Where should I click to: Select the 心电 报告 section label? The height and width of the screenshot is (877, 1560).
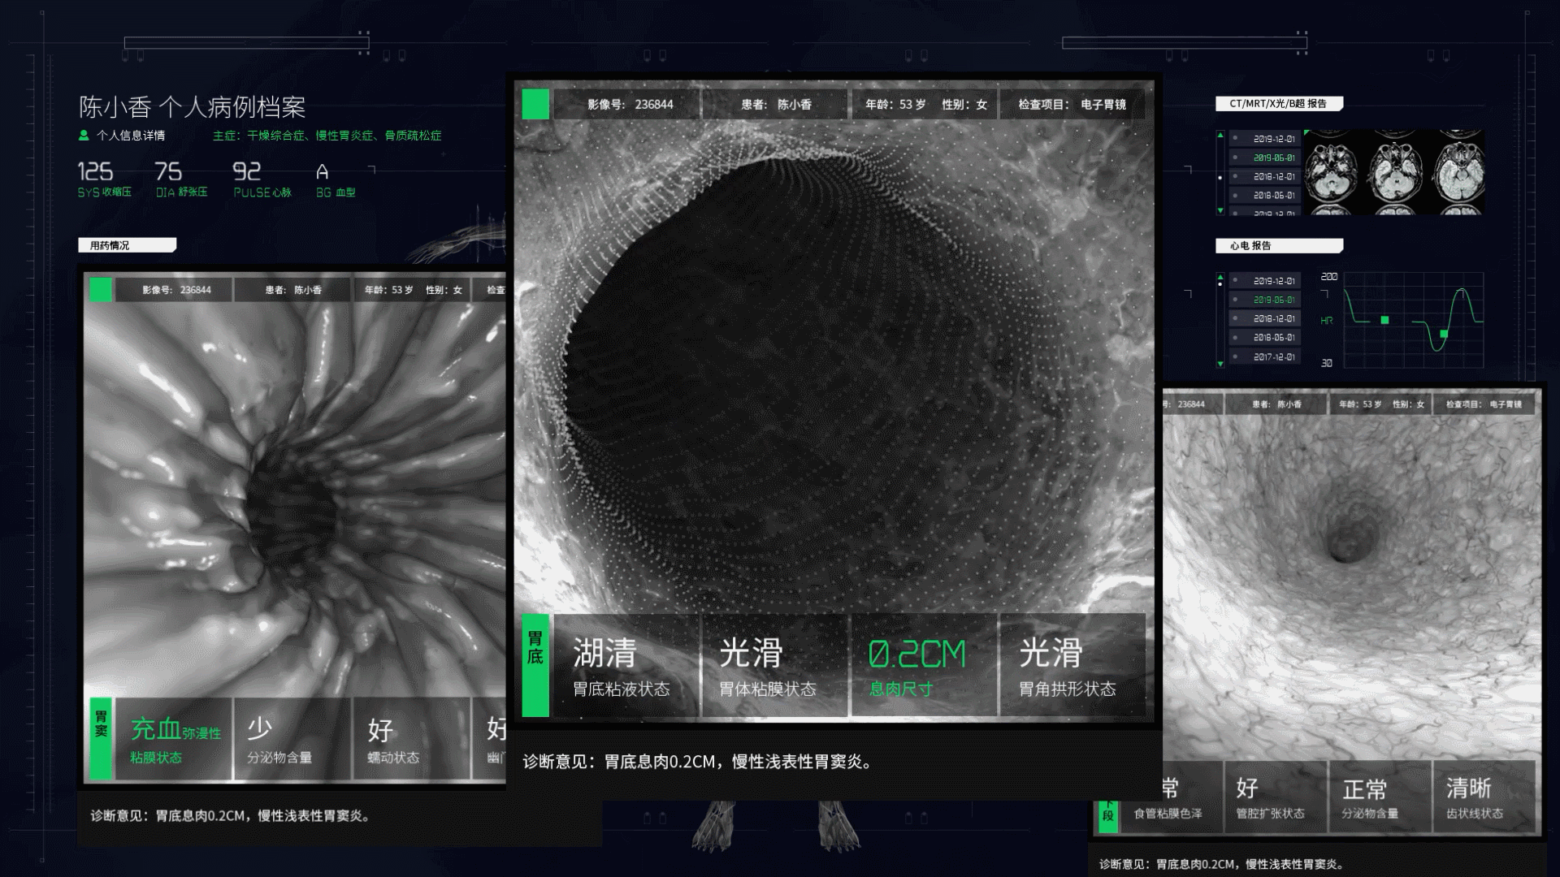[x=1279, y=246]
